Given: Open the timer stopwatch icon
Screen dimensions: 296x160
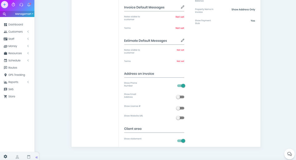Looking at the screenshot, I should [13, 5].
